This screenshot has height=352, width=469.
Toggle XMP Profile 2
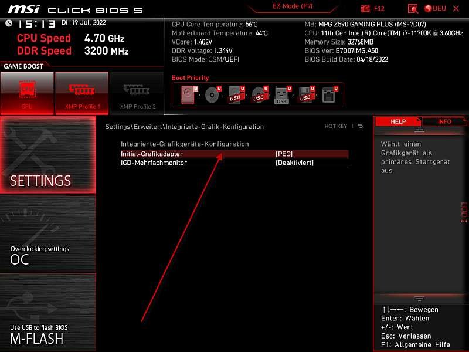tap(137, 93)
